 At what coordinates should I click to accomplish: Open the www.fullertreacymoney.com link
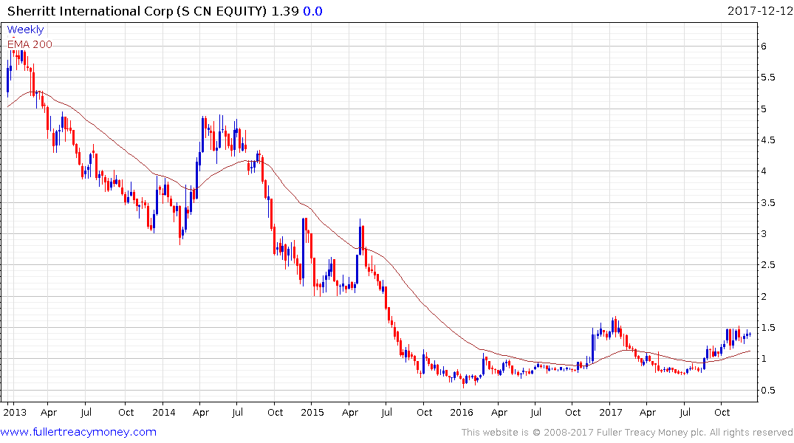78,432
